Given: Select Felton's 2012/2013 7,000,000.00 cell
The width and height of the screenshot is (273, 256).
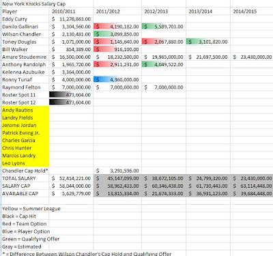Looking at the screenshot, I should tap(164, 87).
